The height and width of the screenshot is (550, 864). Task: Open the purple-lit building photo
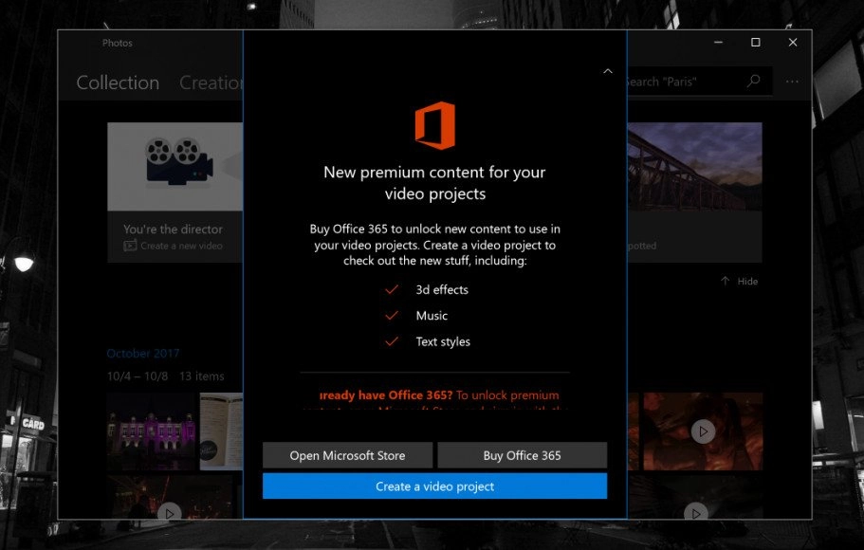click(152, 431)
